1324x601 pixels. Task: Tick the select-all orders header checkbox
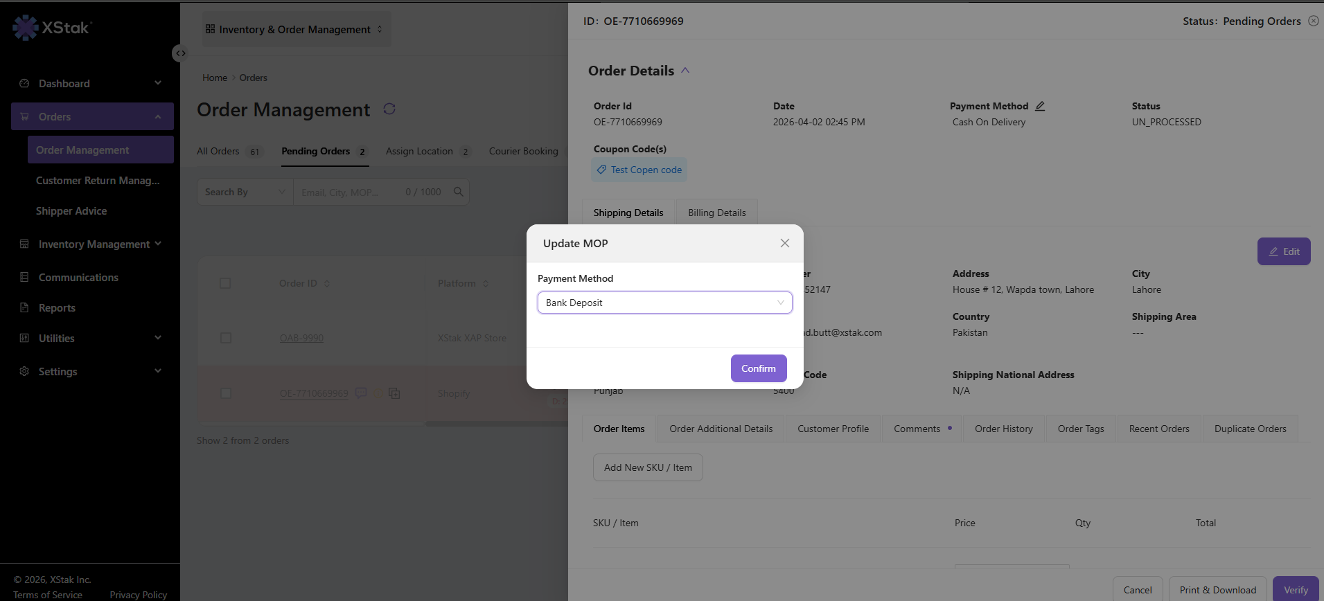coord(225,283)
